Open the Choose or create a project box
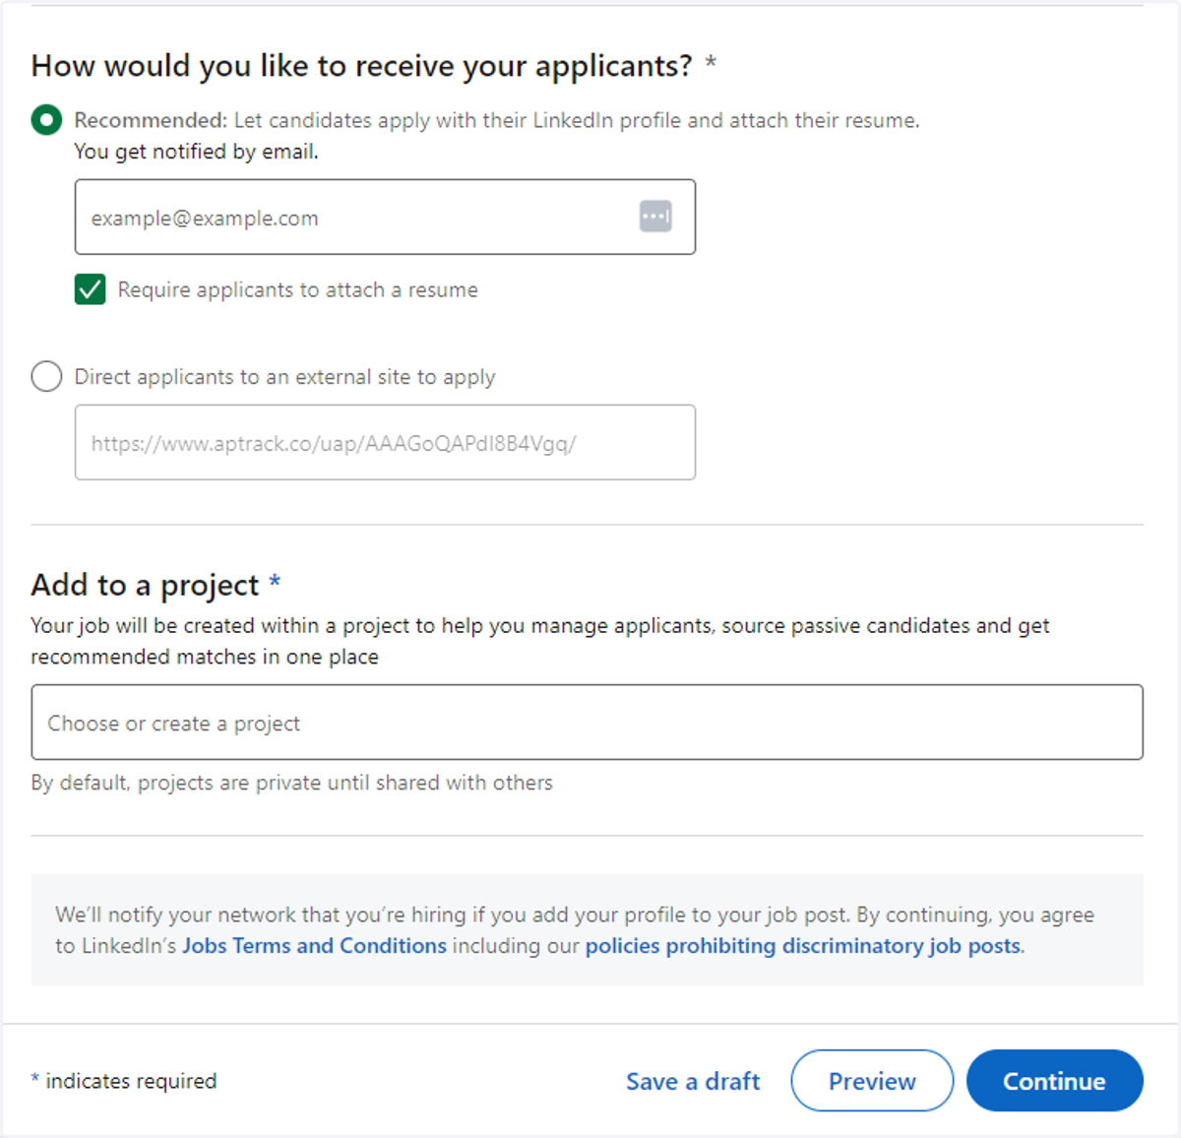The height and width of the screenshot is (1138, 1181). pyautogui.click(x=587, y=722)
